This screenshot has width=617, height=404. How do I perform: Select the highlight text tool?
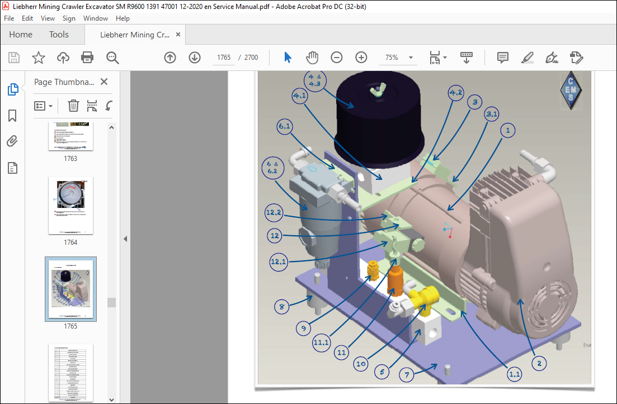click(527, 58)
